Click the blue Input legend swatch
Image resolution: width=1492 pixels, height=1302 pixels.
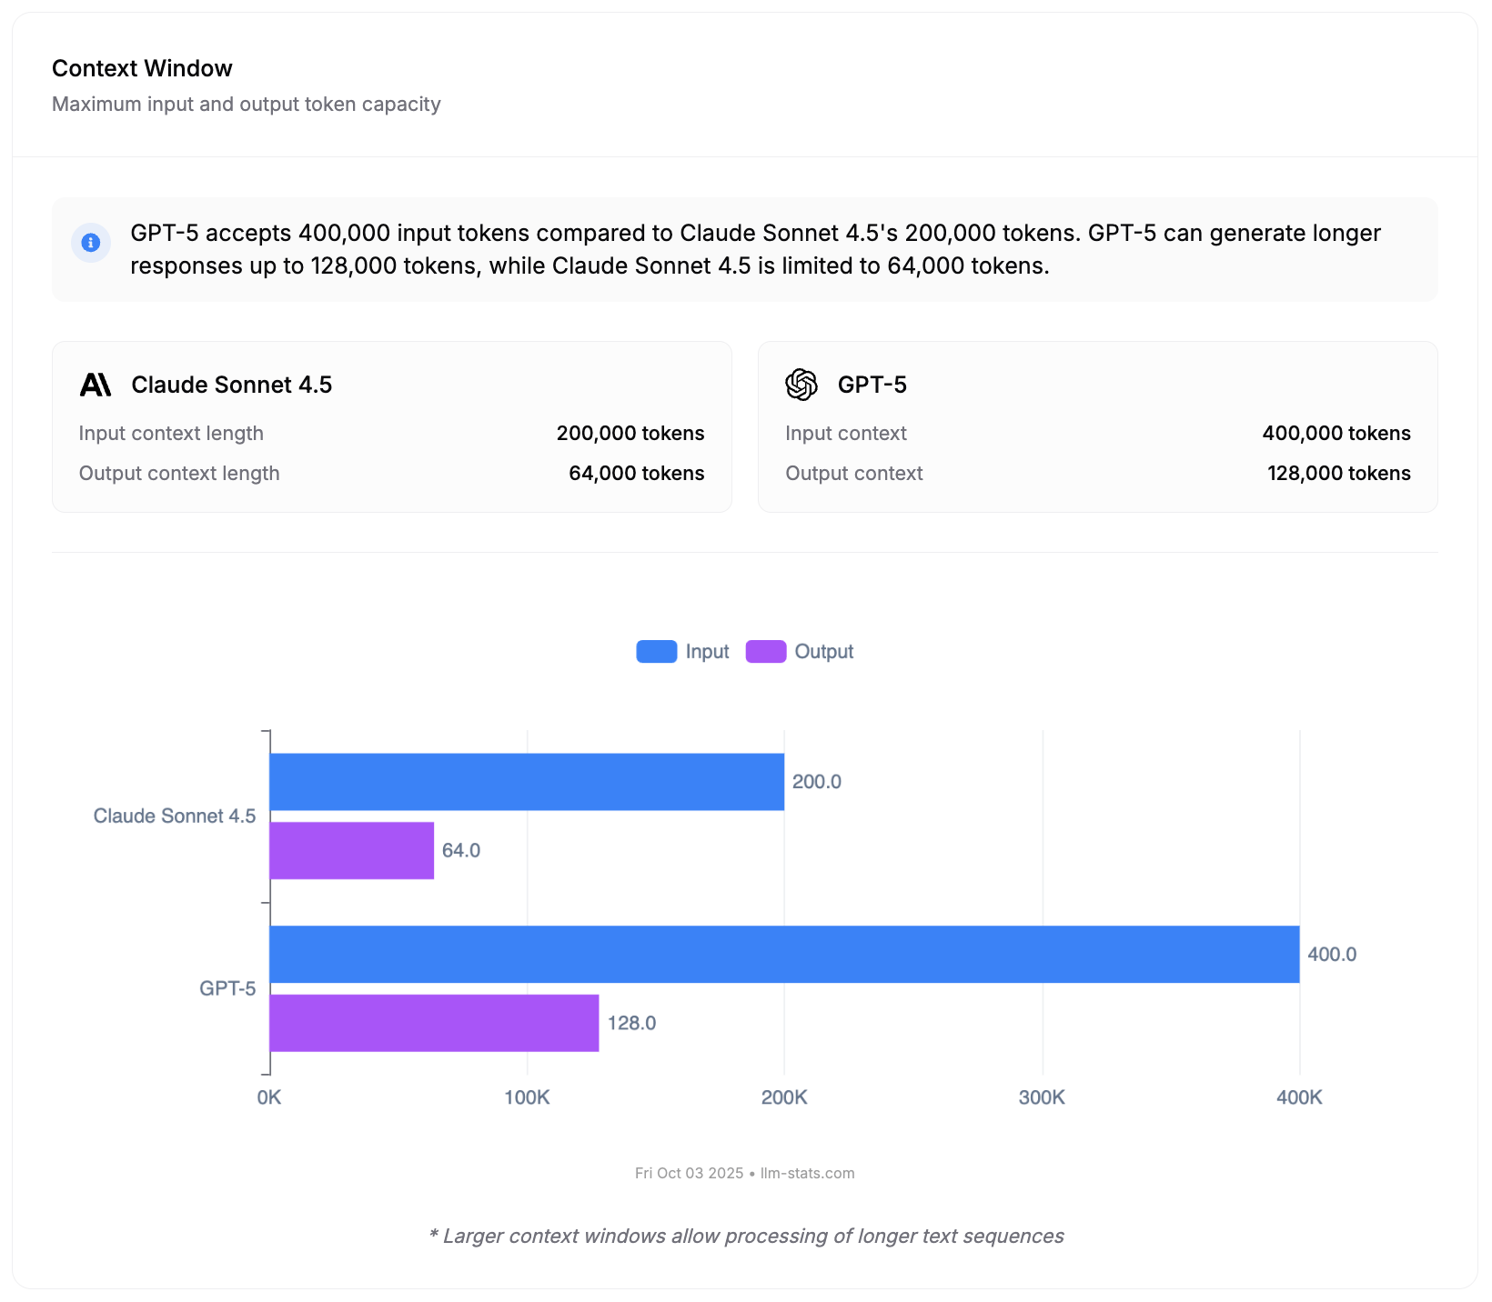655,651
